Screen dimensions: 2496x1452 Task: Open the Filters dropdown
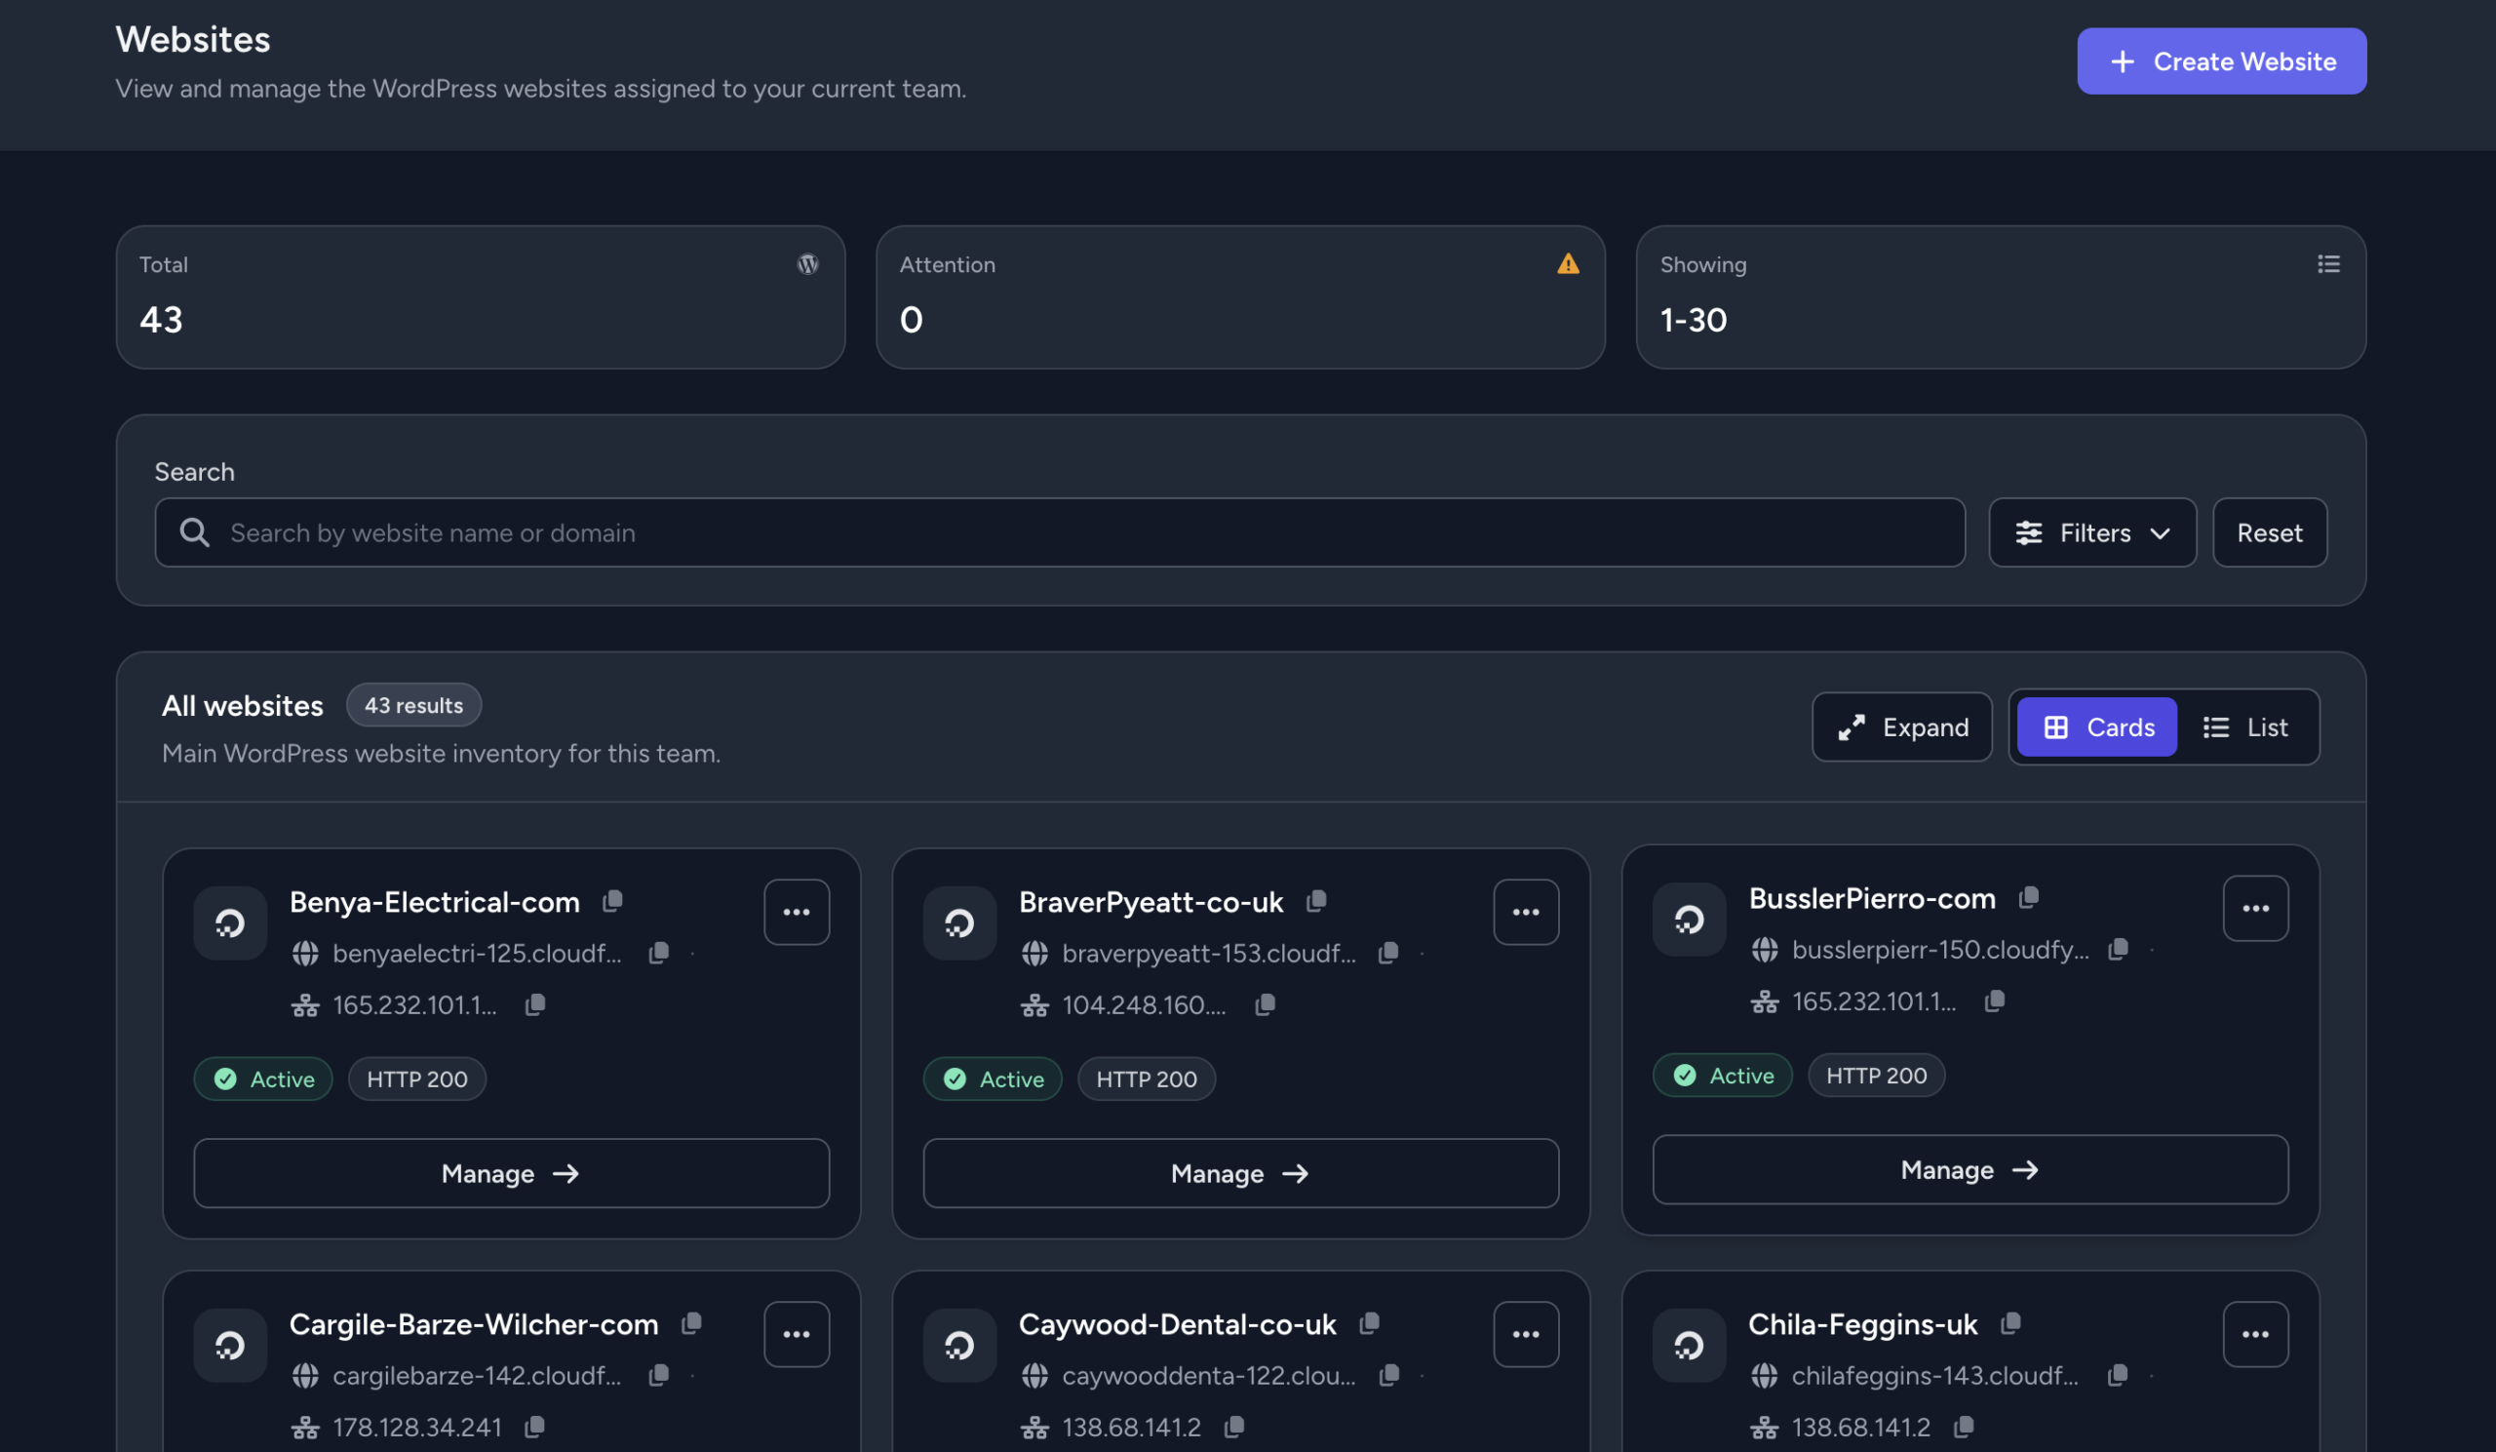click(x=2092, y=531)
